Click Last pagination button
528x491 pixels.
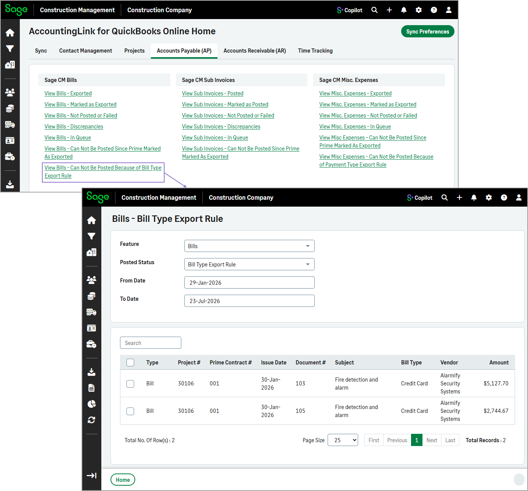point(450,440)
